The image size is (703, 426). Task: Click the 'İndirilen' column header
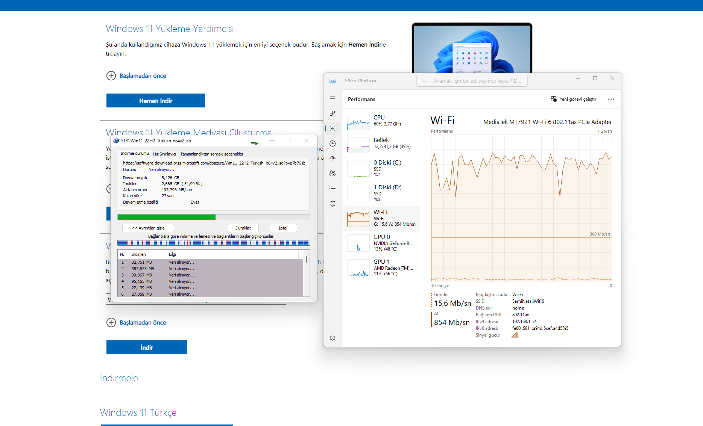pyautogui.click(x=148, y=254)
